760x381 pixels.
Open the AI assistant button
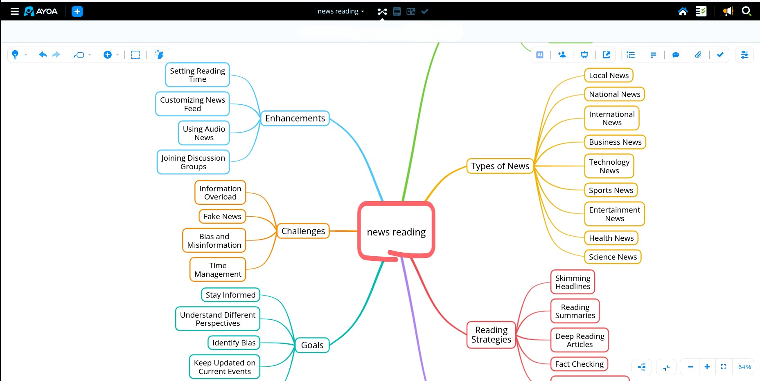(540, 55)
